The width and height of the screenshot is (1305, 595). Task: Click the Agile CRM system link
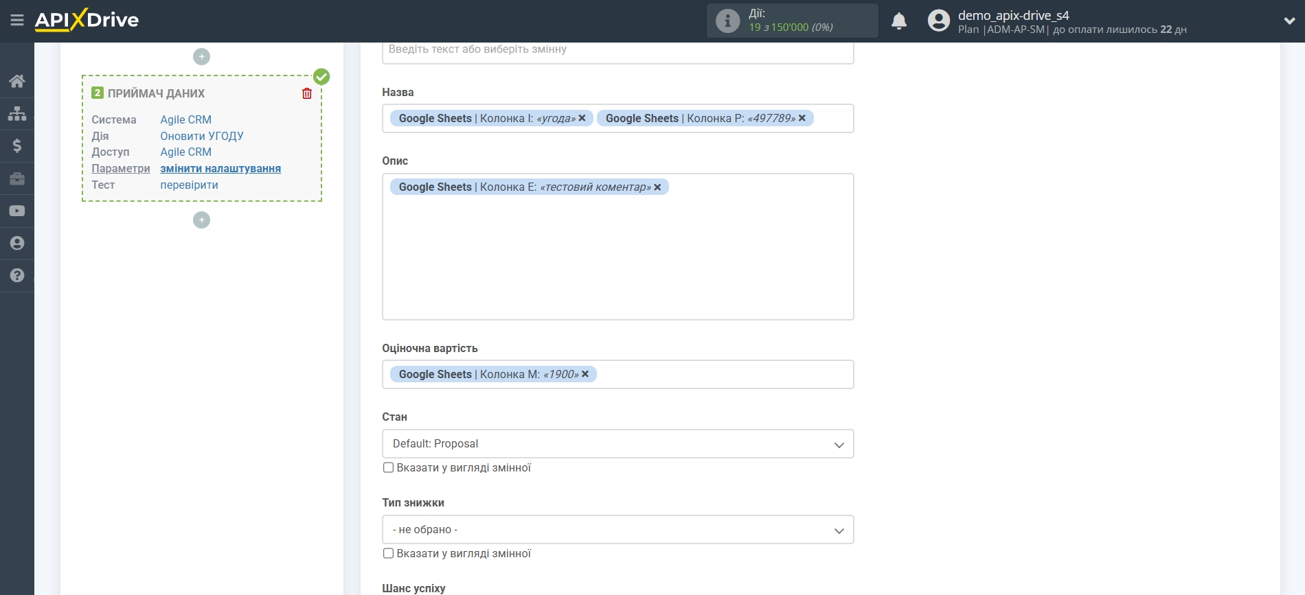pyautogui.click(x=185, y=119)
